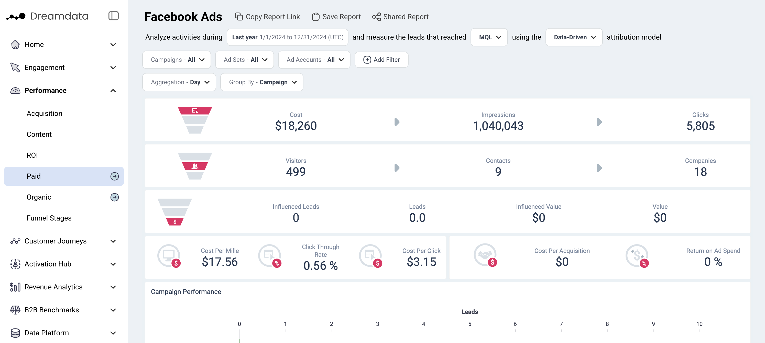The height and width of the screenshot is (343, 765).
Task: Click the Cost funnel icon
Action: click(195, 120)
